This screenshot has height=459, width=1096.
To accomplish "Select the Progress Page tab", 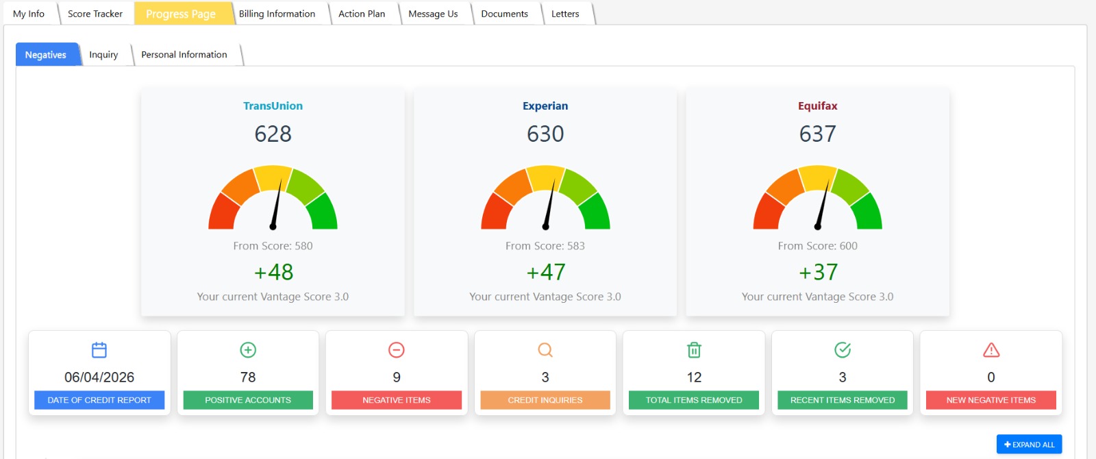I will click(181, 14).
